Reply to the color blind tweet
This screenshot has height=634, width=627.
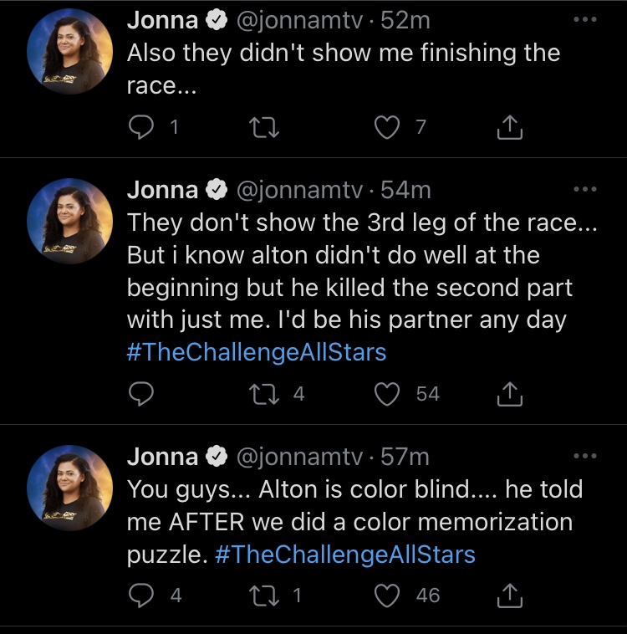(141, 596)
